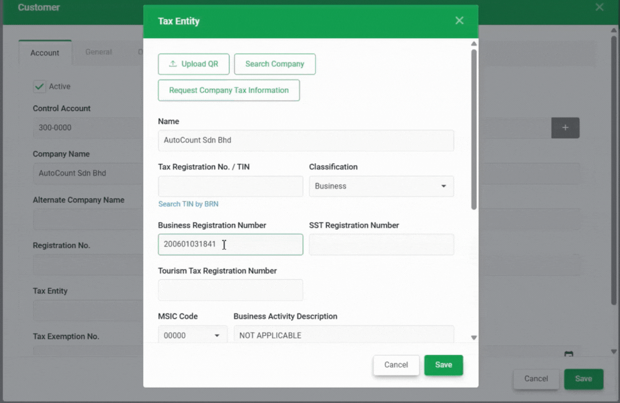
Task: Switch to the Account tab
Action: point(45,53)
